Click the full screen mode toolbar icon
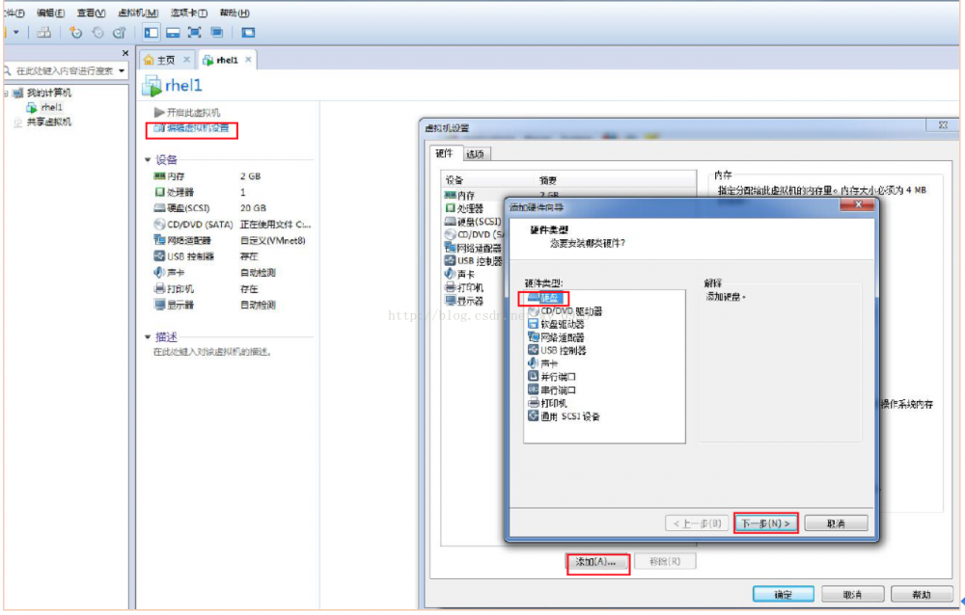 tap(196, 31)
